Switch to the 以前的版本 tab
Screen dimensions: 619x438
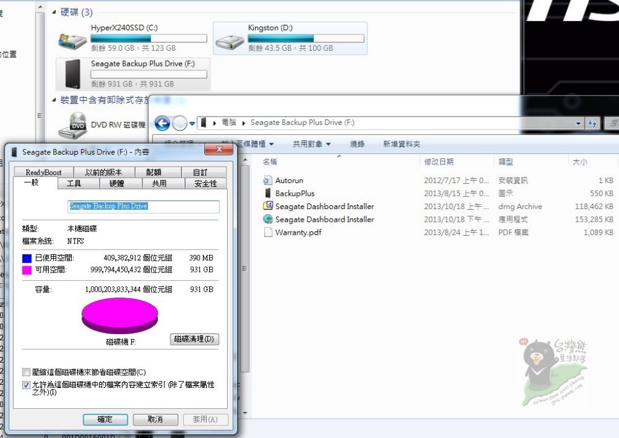[x=104, y=172]
